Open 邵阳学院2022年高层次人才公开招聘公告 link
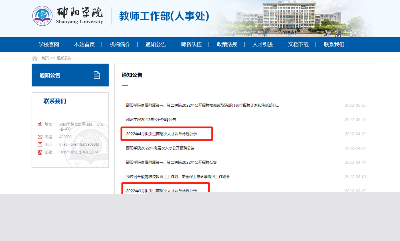Image resolution: width=400 pixels, height=241 pixels. (x=160, y=148)
